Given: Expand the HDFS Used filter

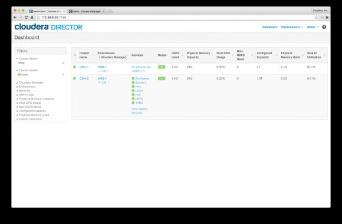Looking at the screenshot, I should click(x=25, y=95).
